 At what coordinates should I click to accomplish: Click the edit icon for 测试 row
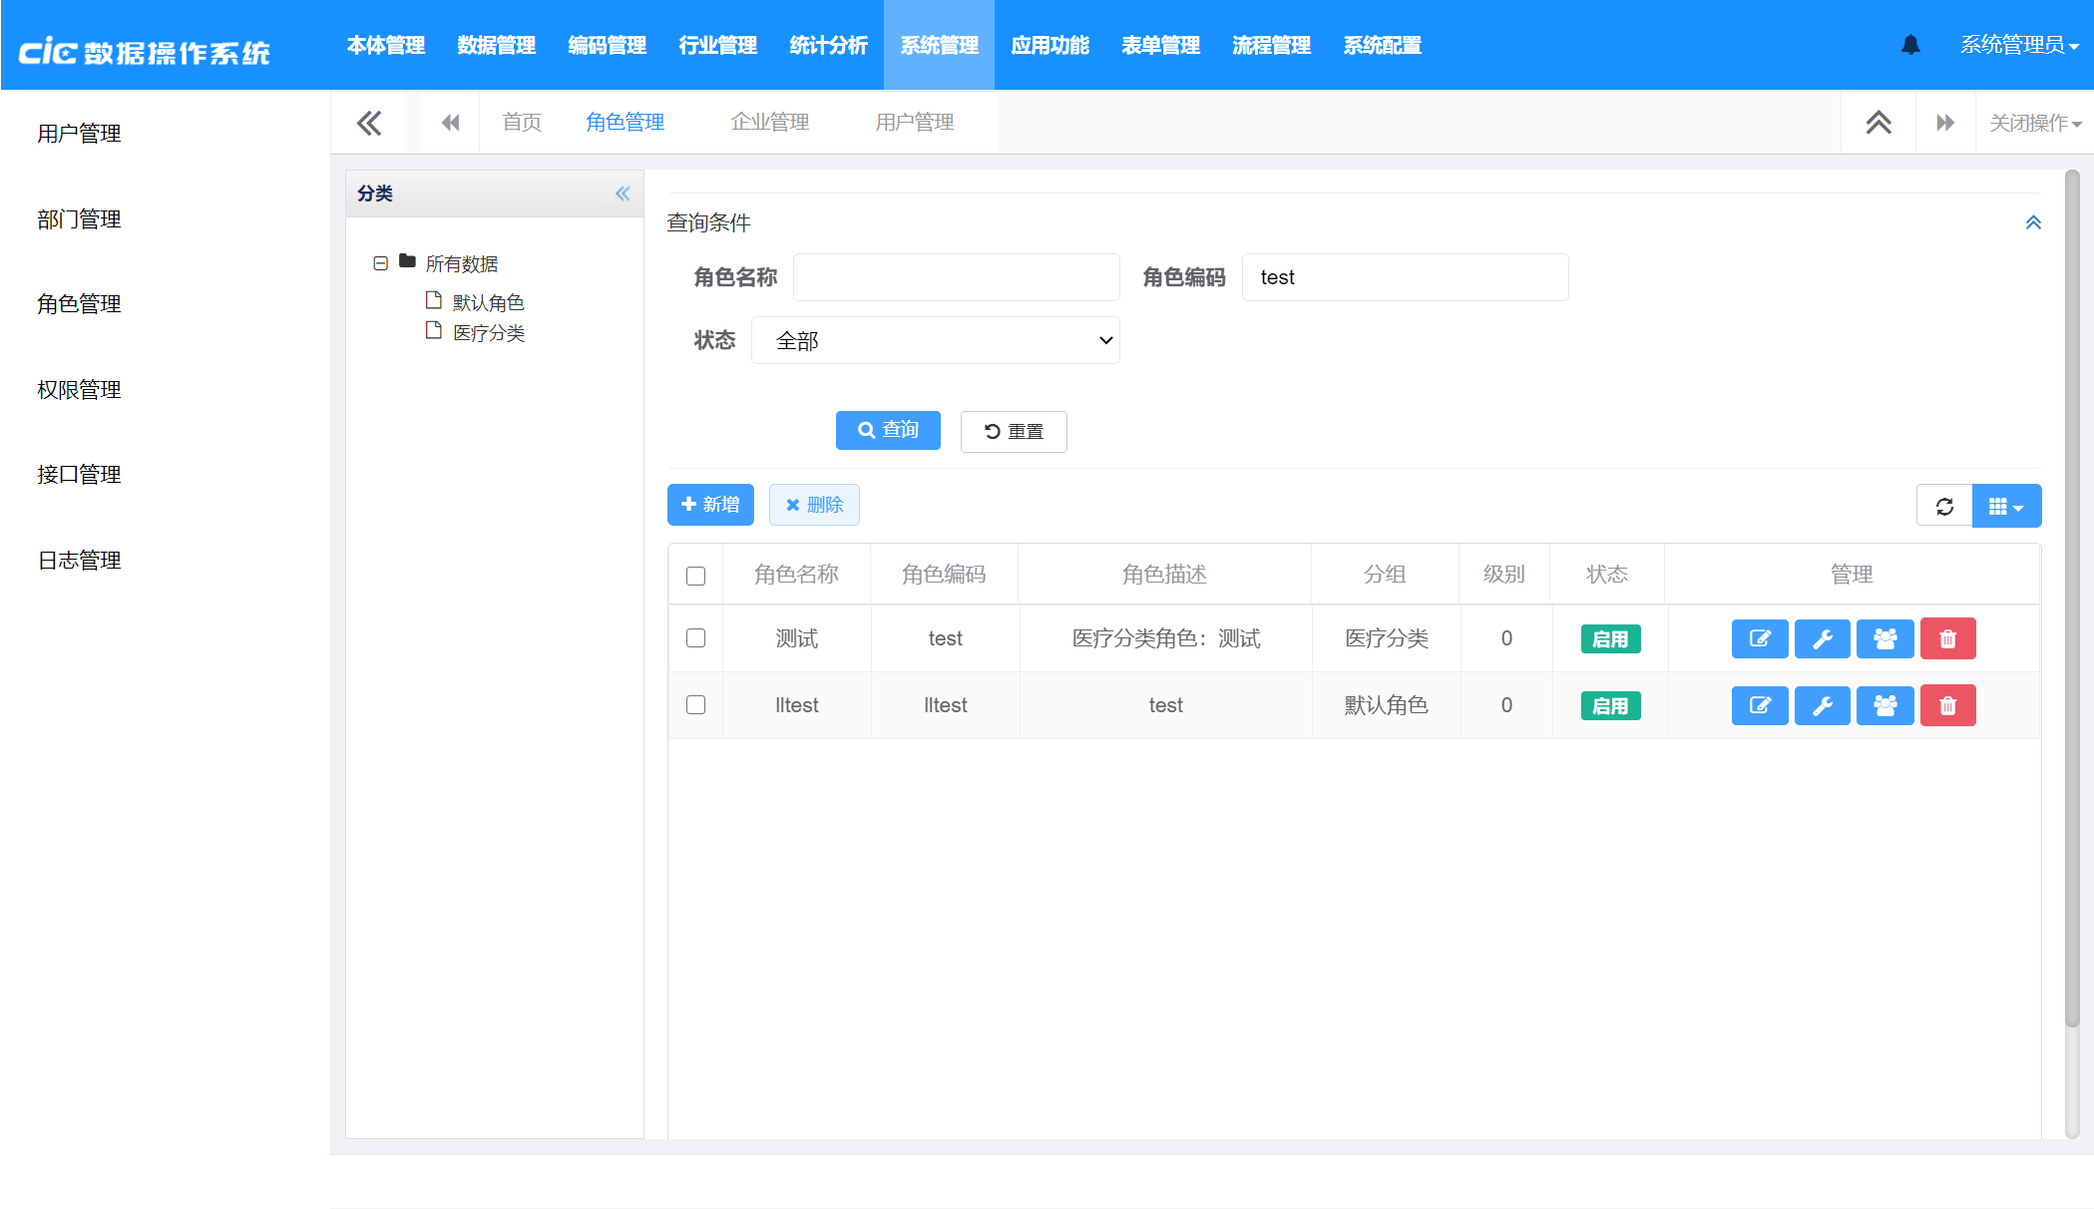1759,638
